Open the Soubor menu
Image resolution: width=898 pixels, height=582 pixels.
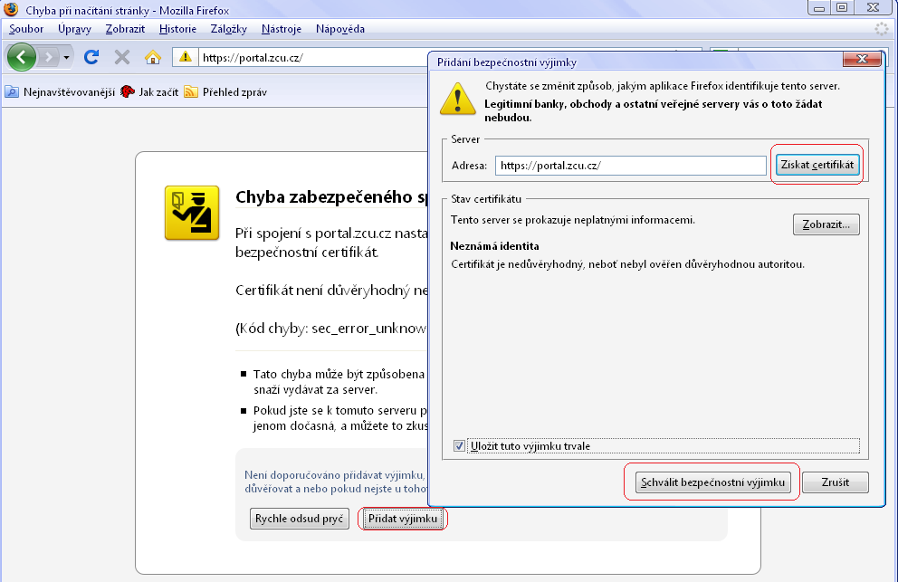[26, 29]
